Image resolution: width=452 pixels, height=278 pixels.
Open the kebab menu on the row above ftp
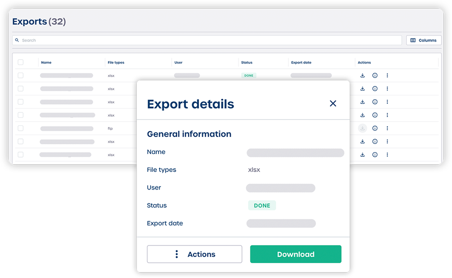click(387, 115)
